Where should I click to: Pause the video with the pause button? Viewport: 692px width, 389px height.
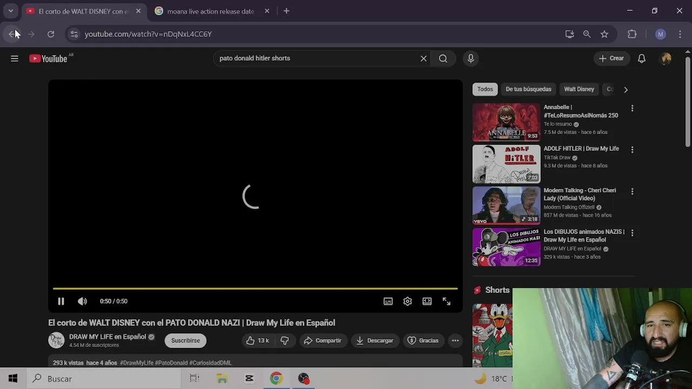(61, 301)
